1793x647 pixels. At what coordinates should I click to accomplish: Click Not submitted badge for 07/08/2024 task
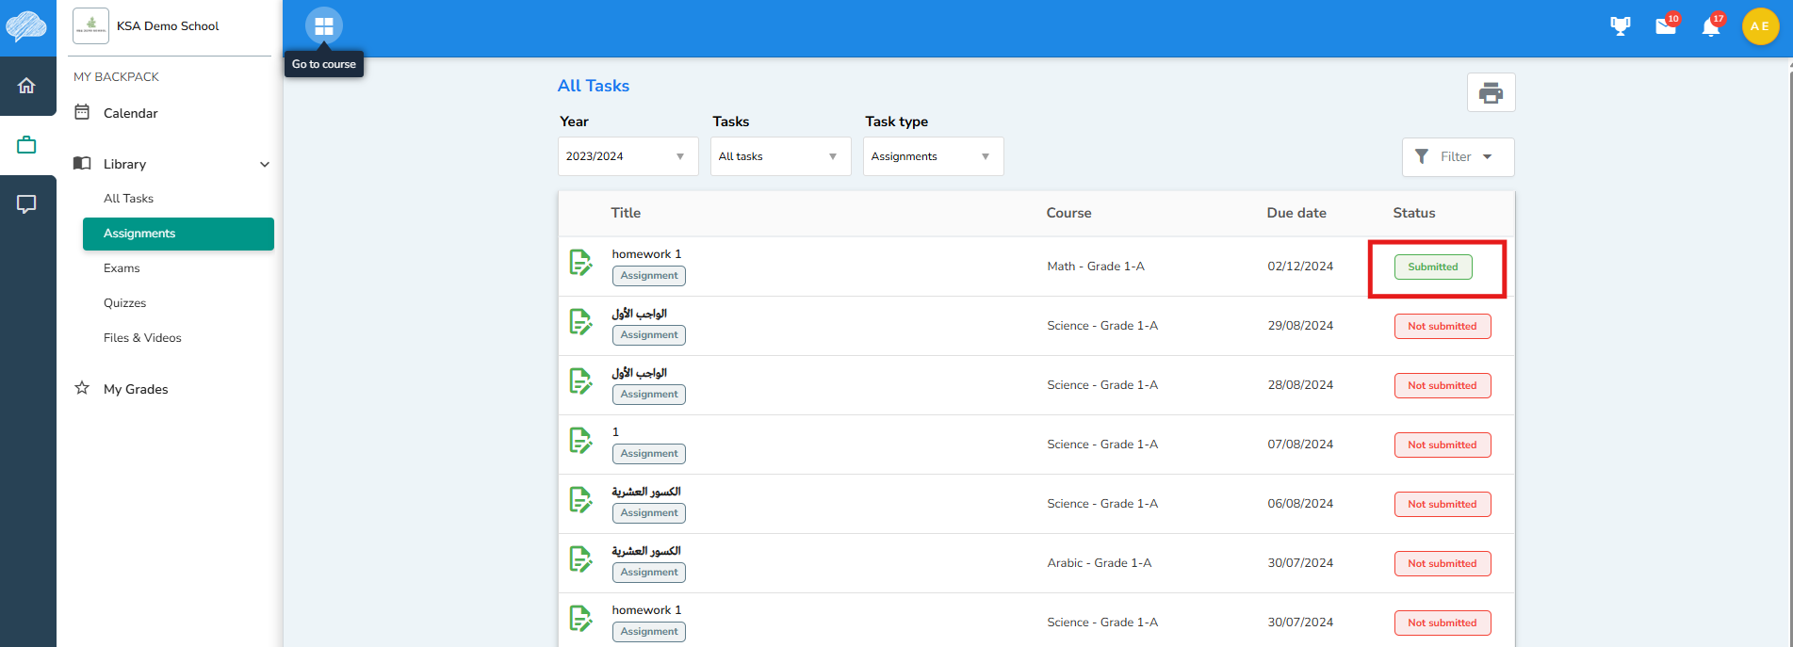1442,445
